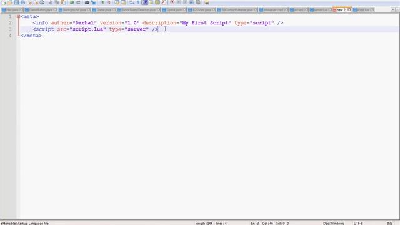Click line number 4 in margin

point(10,36)
